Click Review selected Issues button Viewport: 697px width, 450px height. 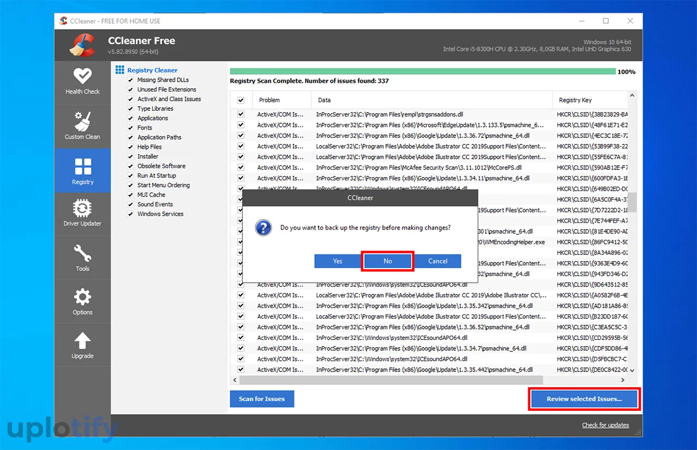(584, 399)
